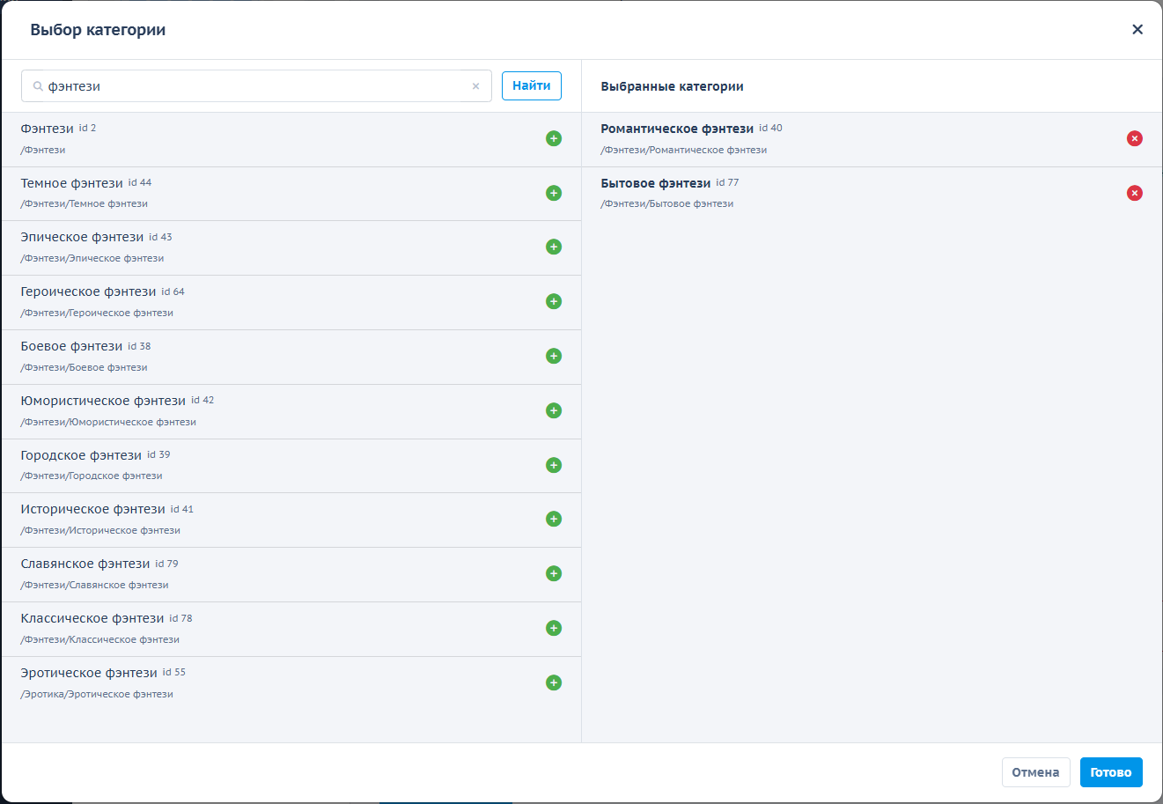Click Историческое фэнтези row title
The height and width of the screenshot is (804, 1163).
(x=93, y=510)
